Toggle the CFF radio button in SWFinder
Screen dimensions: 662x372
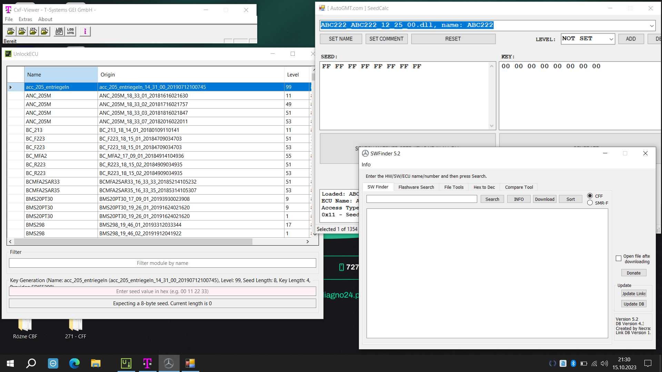pos(590,196)
